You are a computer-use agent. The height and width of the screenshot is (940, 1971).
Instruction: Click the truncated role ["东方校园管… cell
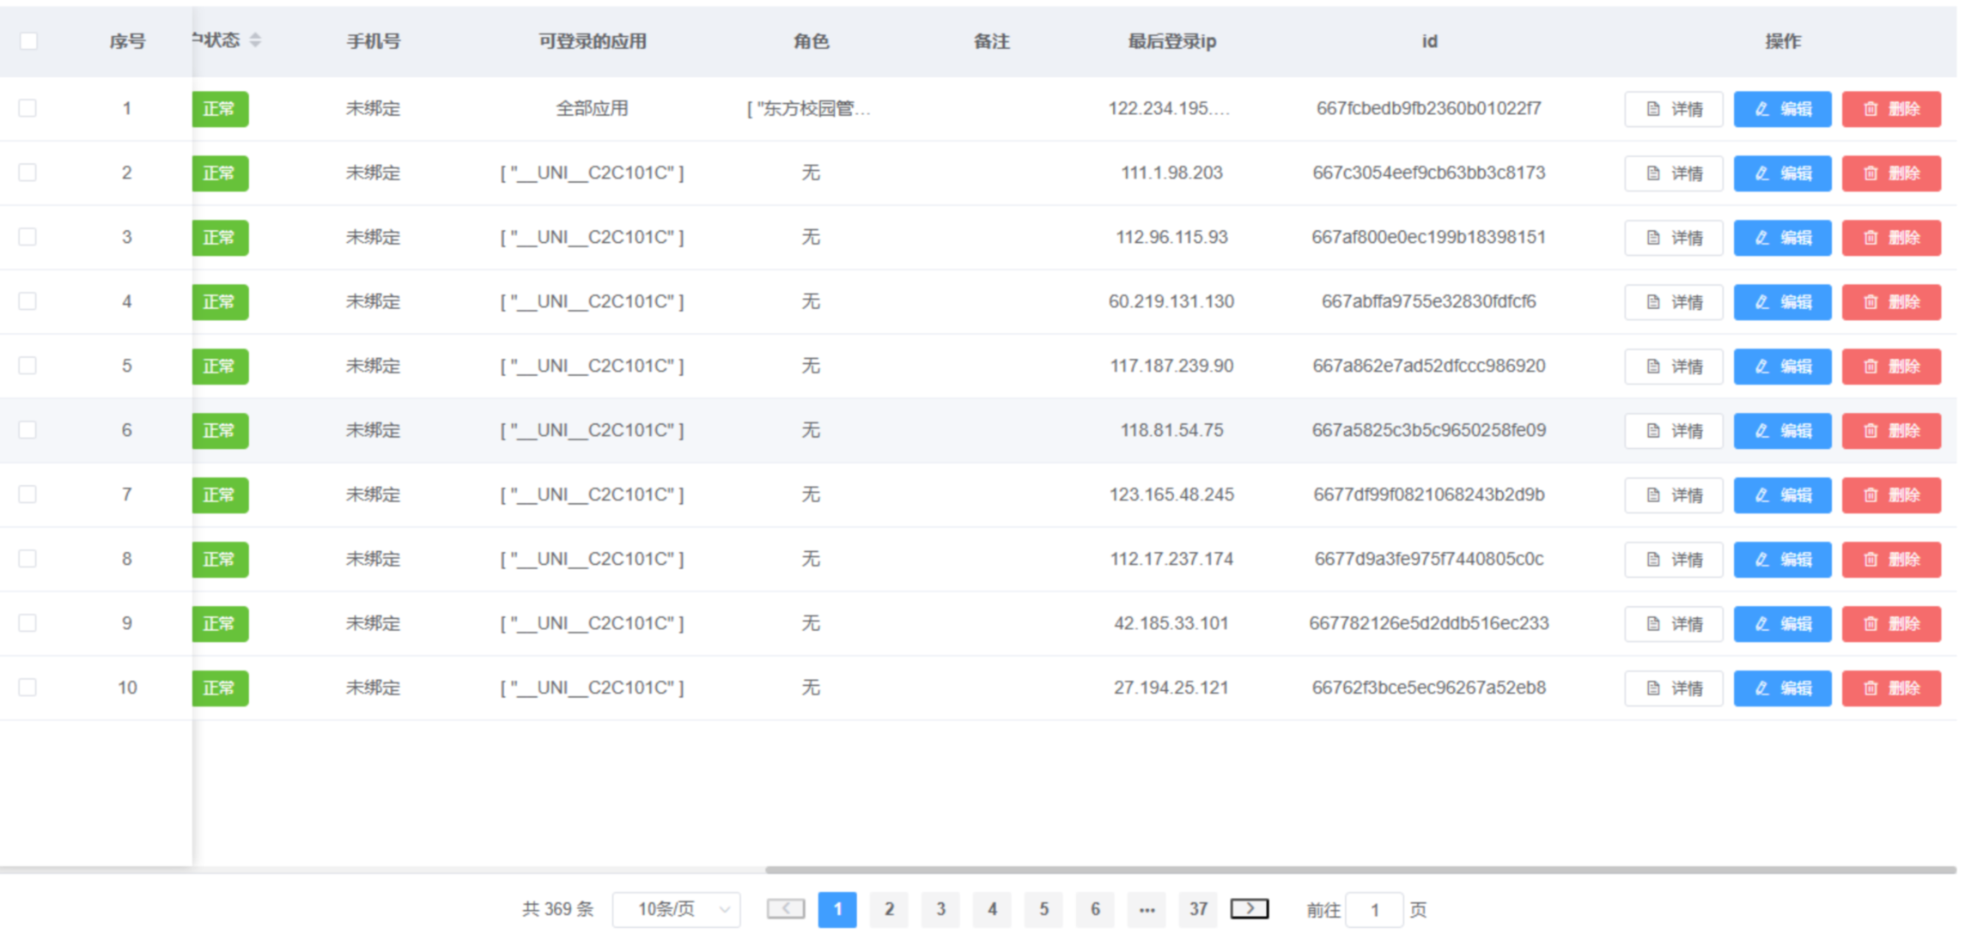pyautogui.click(x=809, y=108)
